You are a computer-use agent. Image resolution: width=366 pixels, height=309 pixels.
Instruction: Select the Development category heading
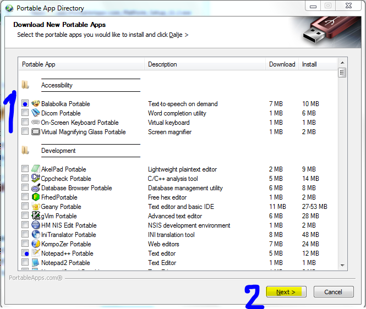point(58,151)
